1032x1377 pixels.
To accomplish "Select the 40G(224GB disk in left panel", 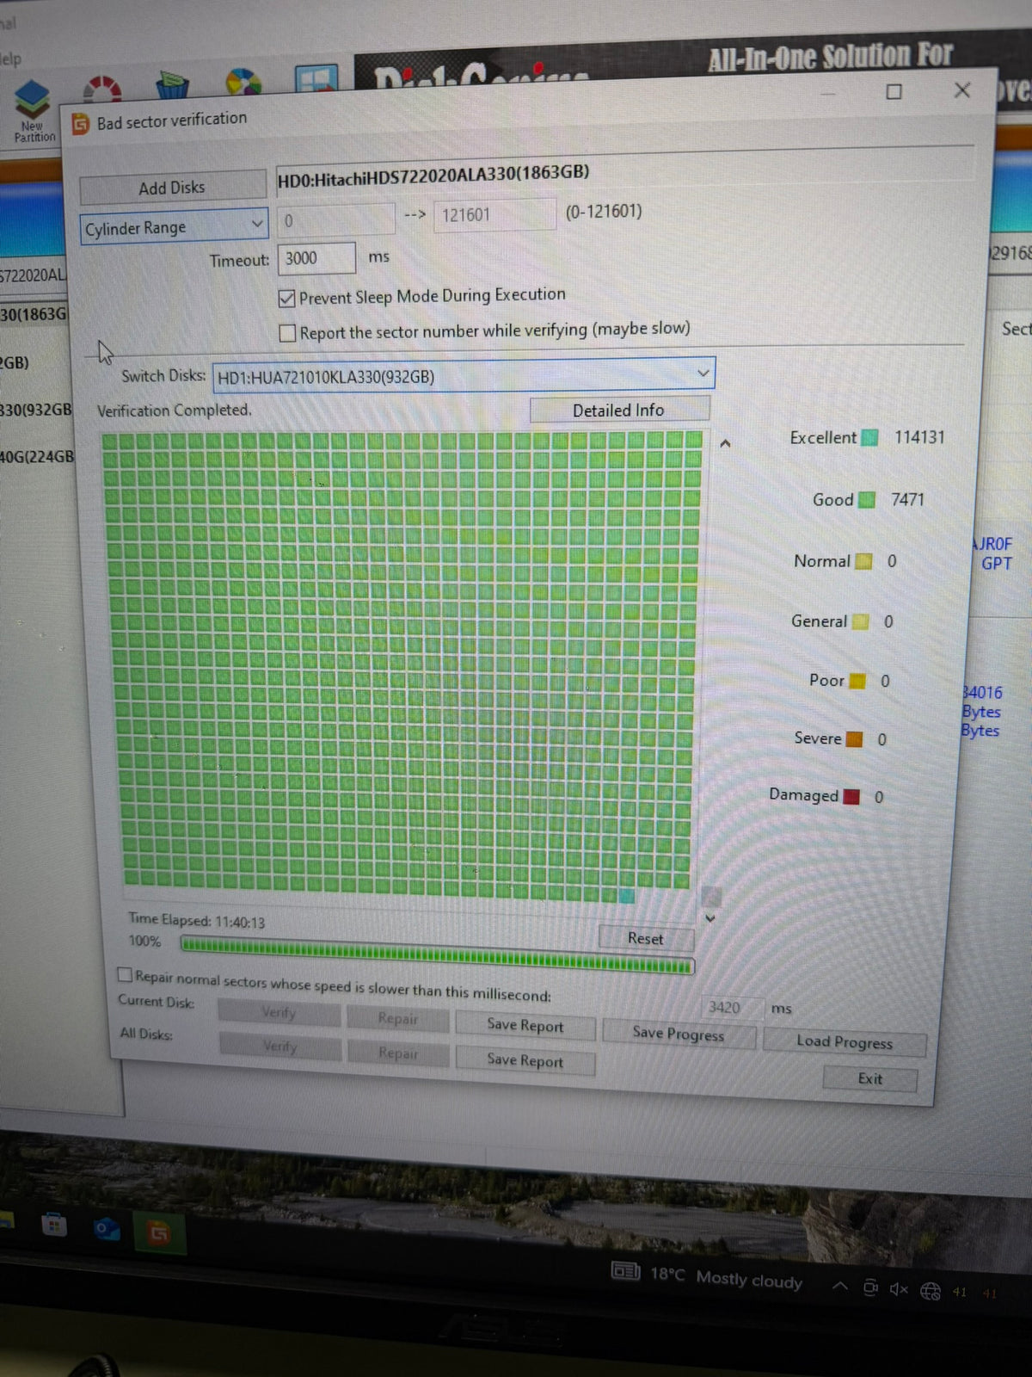I will point(37,456).
